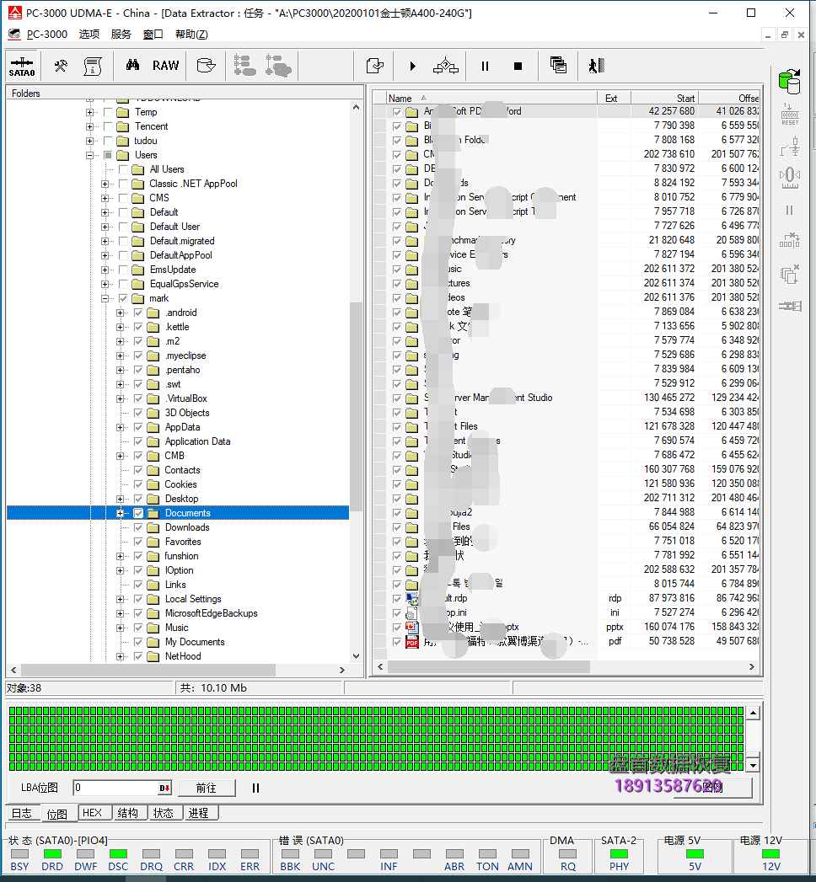Click the 前往 button
This screenshot has height=882, width=816.
click(x=206, y=788)
